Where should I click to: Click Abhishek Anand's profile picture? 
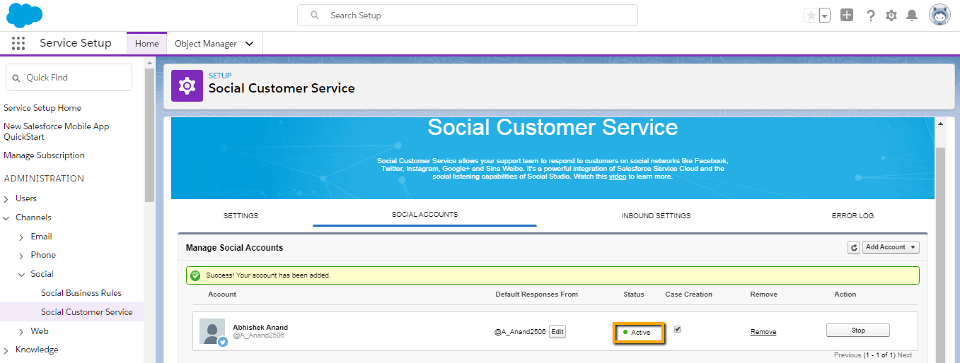[212, 331]
